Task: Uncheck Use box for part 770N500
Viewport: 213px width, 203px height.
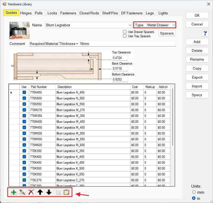Action: (x=24, y=98)
